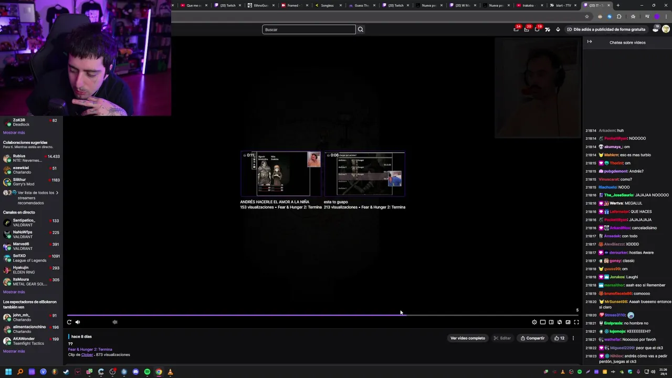Switch to the Songless browser tab
Image resolution: width=672 pixels, height=378 pixels.
point(327,5)
